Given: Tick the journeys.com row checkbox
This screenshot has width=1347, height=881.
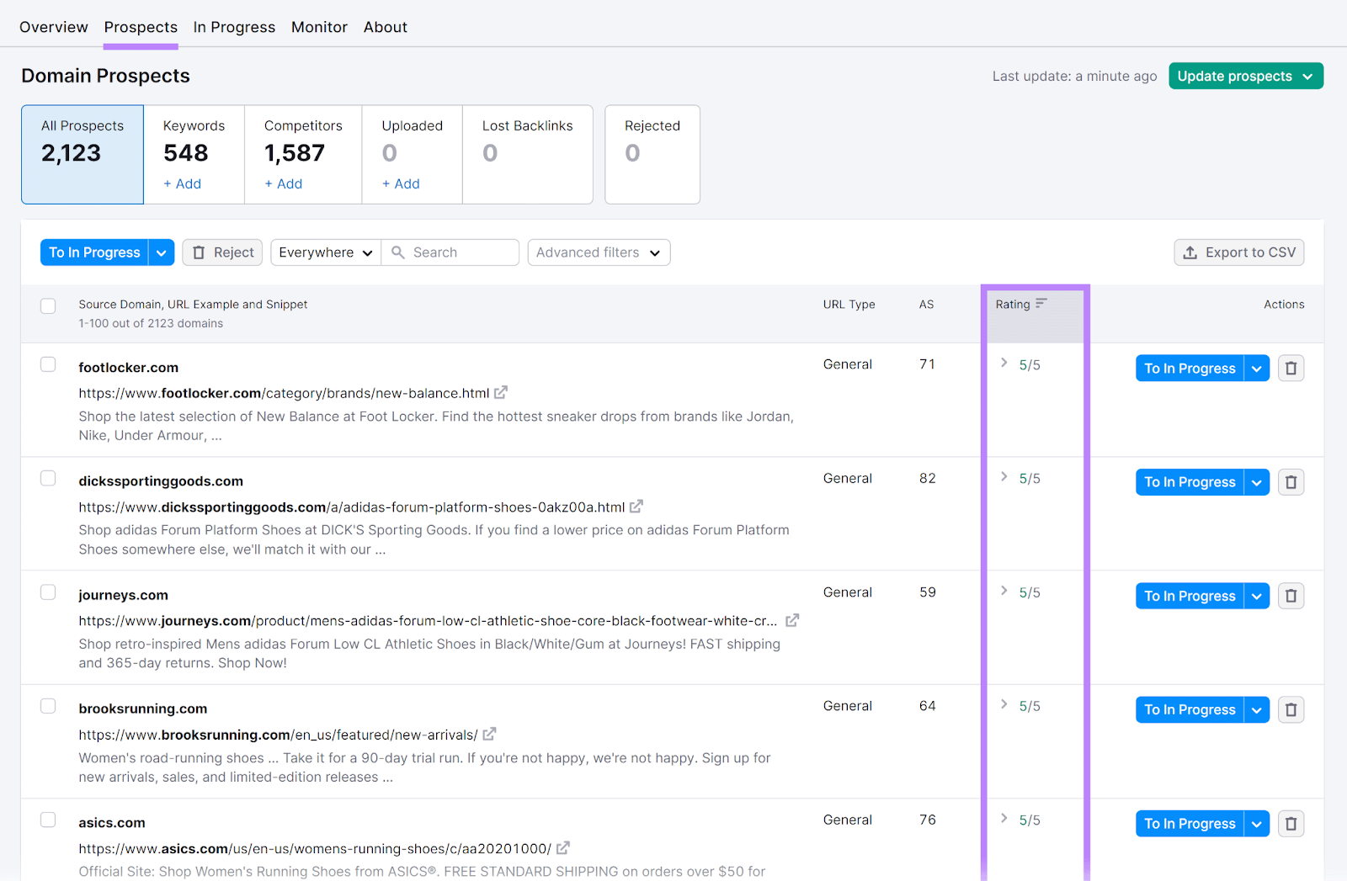Looking at the screenshot, I should pyautogui.click(x=48, y=592).
